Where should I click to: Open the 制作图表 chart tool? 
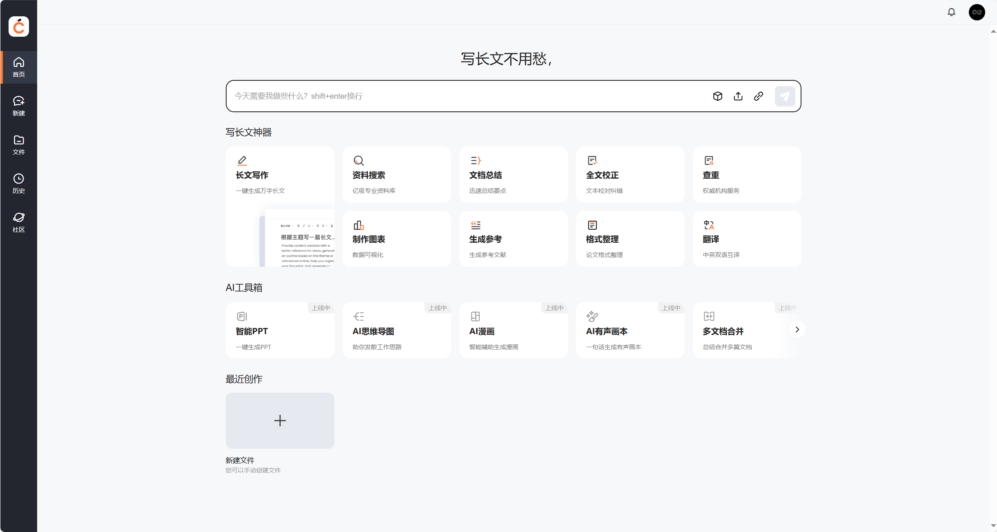[x=396, y=239]
